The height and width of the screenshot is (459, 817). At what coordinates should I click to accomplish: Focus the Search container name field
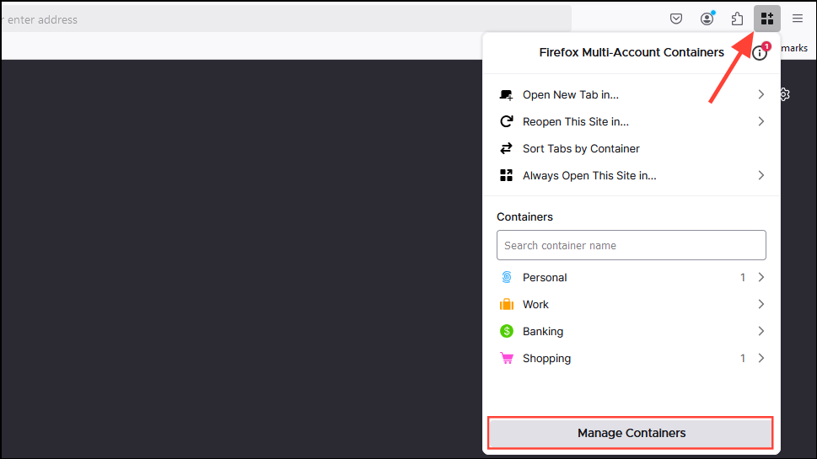pos(631,245)
